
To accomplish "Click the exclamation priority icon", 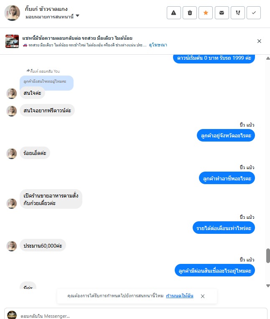I will (238, 13).
